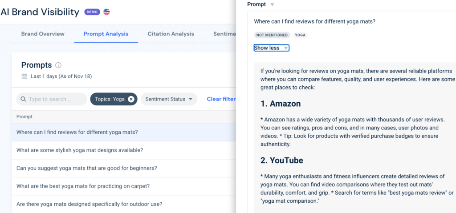
Task: Click the DEMO badge
Action: coord(92,12)
